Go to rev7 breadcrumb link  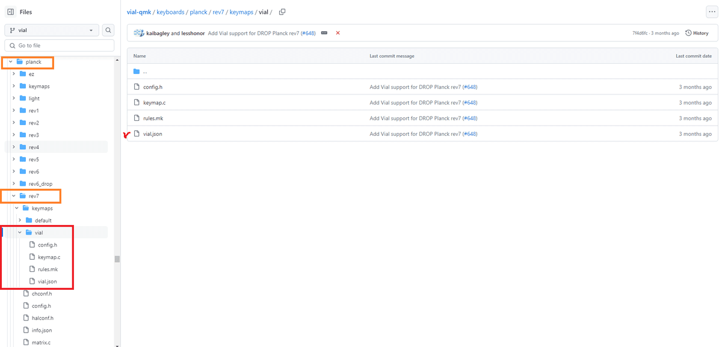[x=218, y=12]
